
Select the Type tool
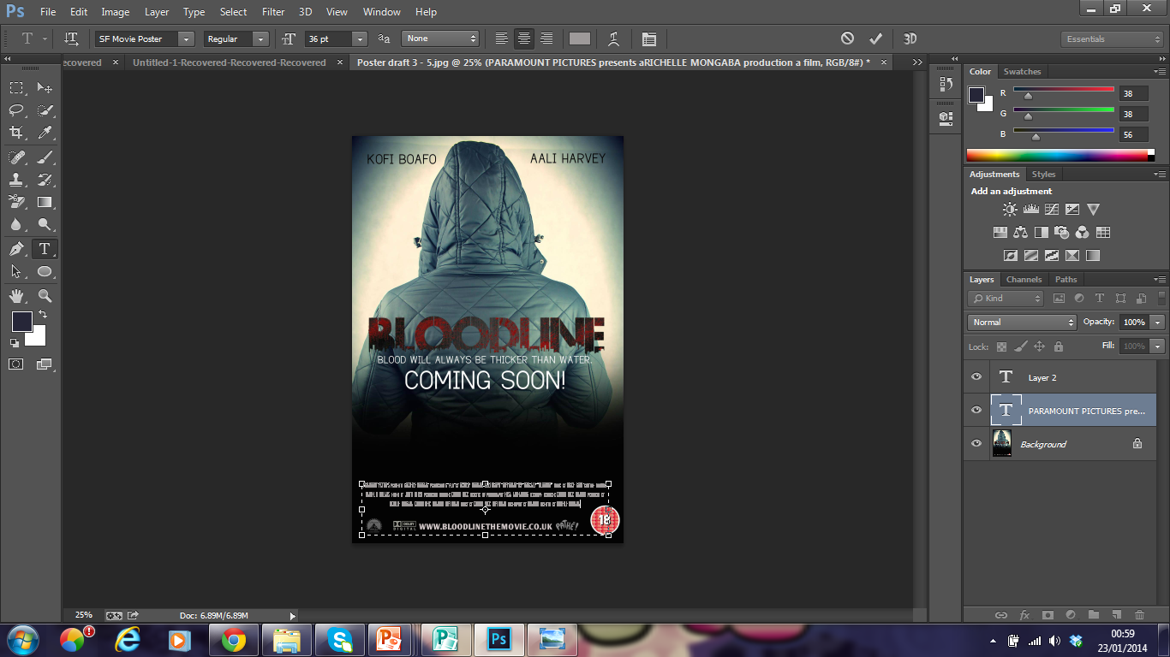(x=45, y=248)
